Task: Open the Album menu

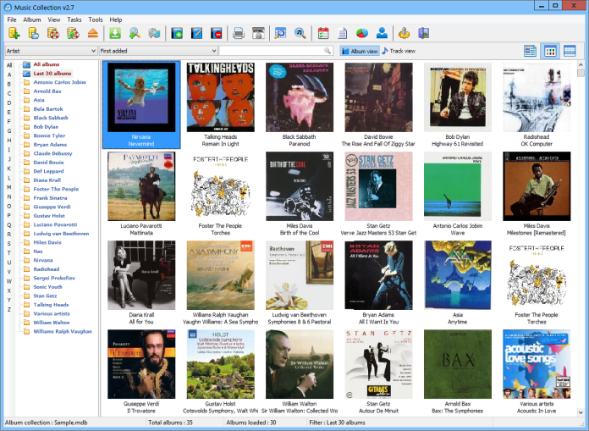Action: click(x=32, y=19)
